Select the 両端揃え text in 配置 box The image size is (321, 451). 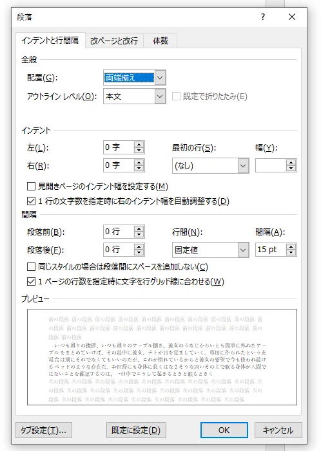[129, 78]
